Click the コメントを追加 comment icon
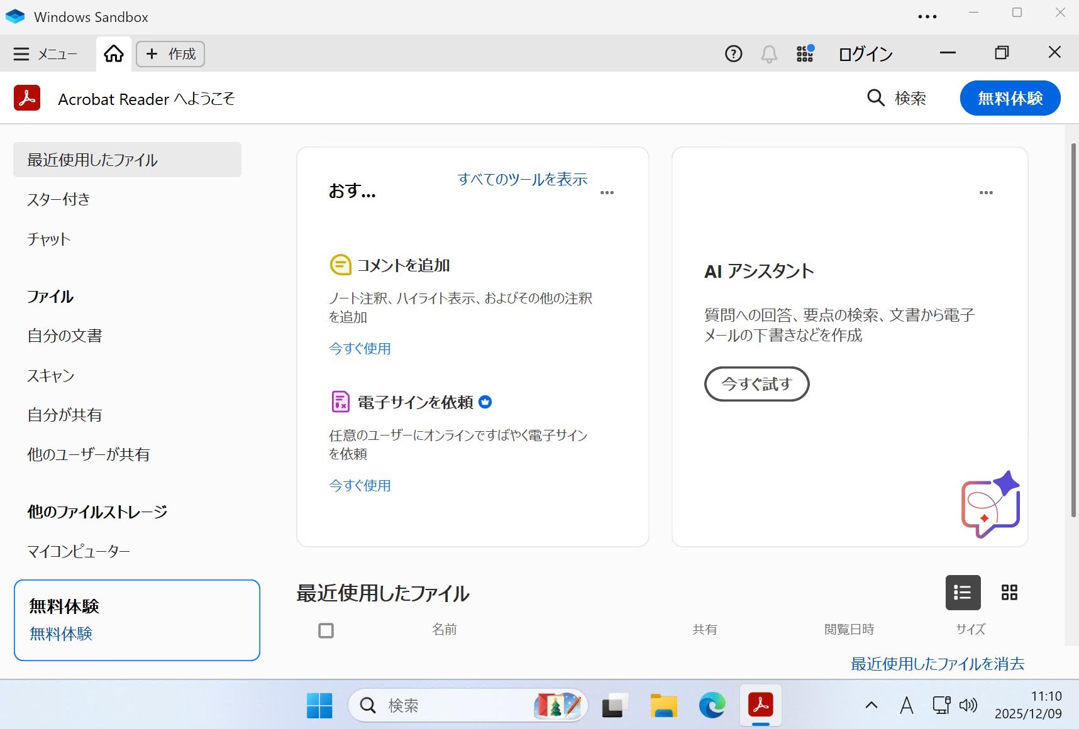This screenshot has width=1079, height=729. [x=340, y=265]
